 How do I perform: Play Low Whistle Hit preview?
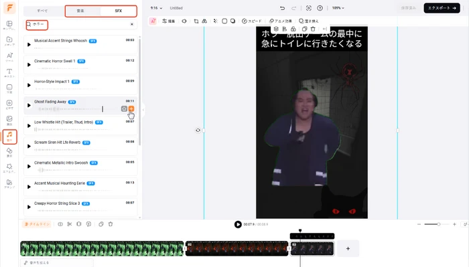pyautogui.click(x=29, y=126)
